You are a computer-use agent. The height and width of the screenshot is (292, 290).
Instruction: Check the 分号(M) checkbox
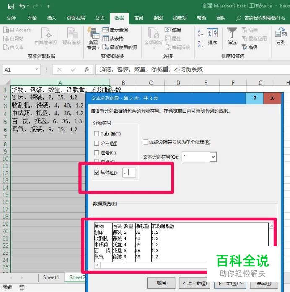(x=96, y=143)
